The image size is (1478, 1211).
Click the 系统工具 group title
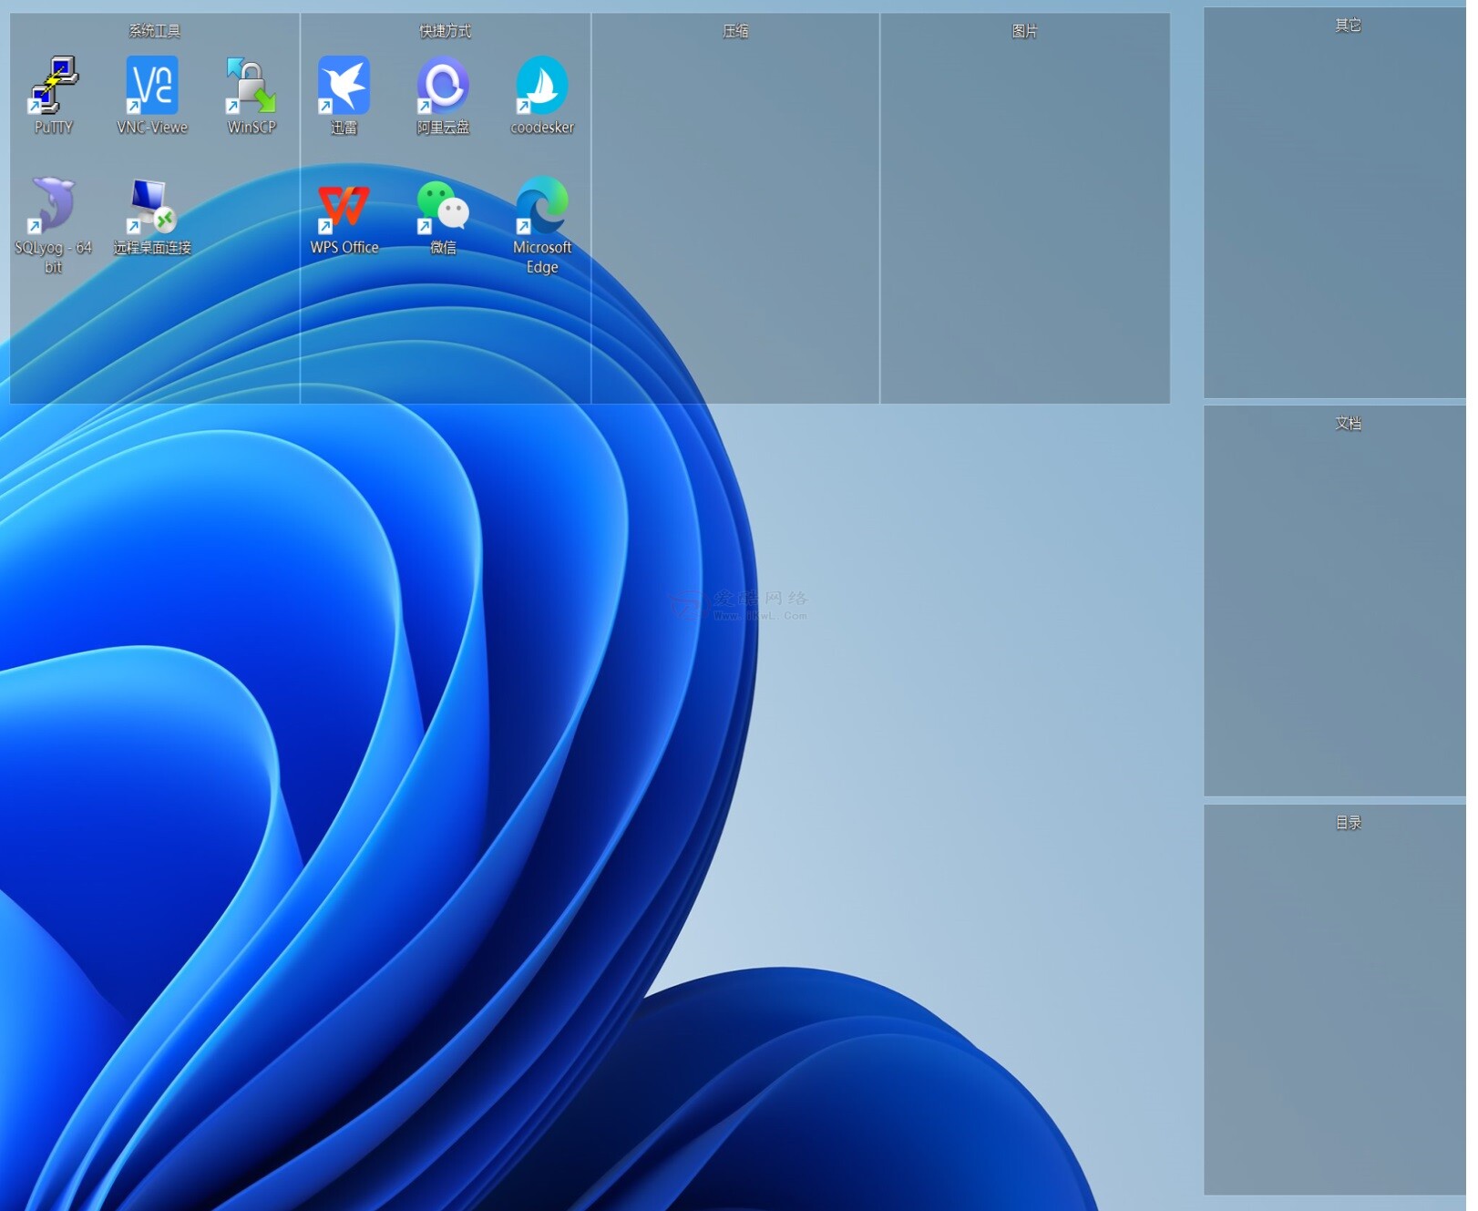[154, 31]
